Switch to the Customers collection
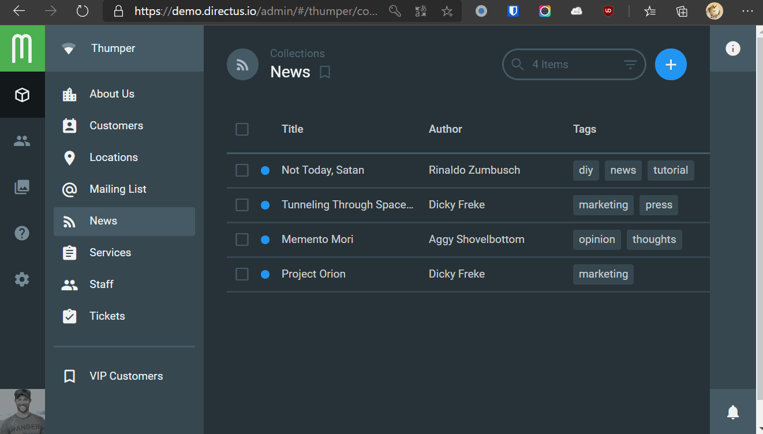763x434 pixels. click(x=116, y=125)
